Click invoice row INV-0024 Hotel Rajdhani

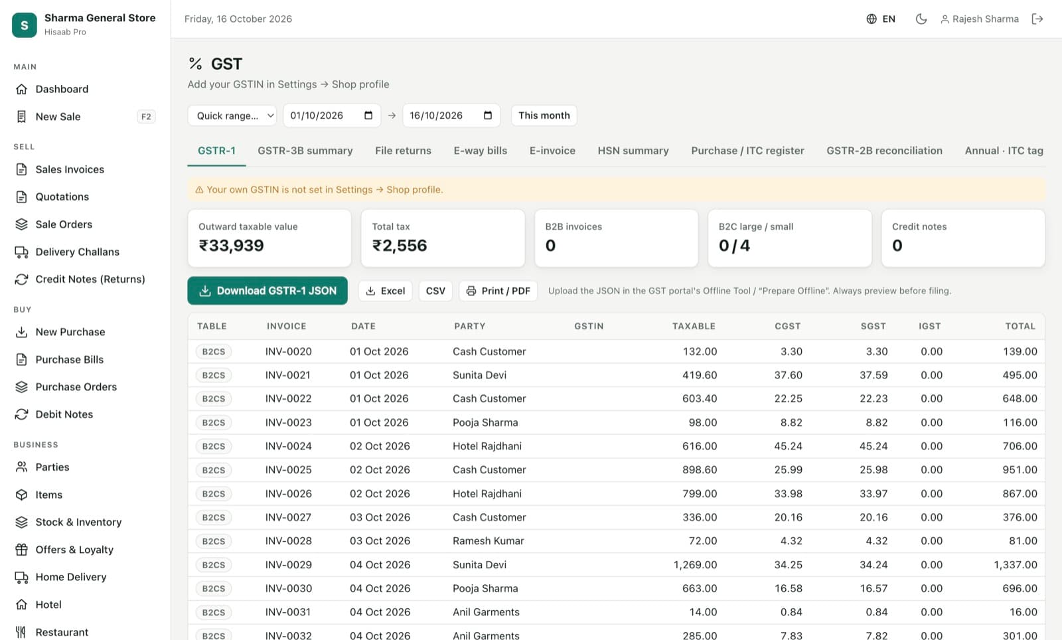[616, 446]
